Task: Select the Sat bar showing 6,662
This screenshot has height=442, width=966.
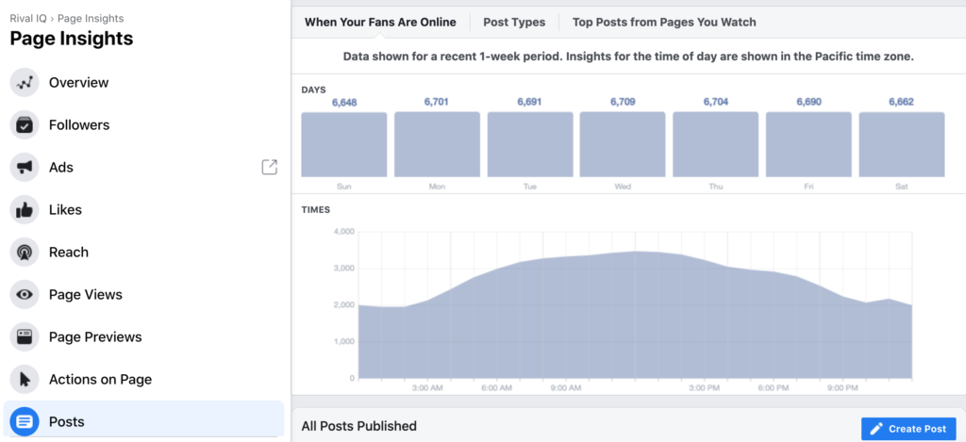Action: pyautogui.click(x=901, y=145)
